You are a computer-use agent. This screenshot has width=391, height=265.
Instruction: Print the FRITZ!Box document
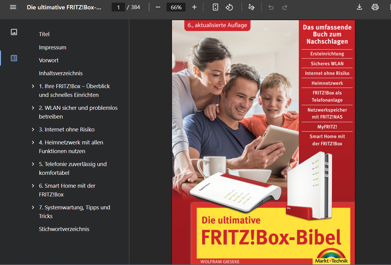pos(375,7)
